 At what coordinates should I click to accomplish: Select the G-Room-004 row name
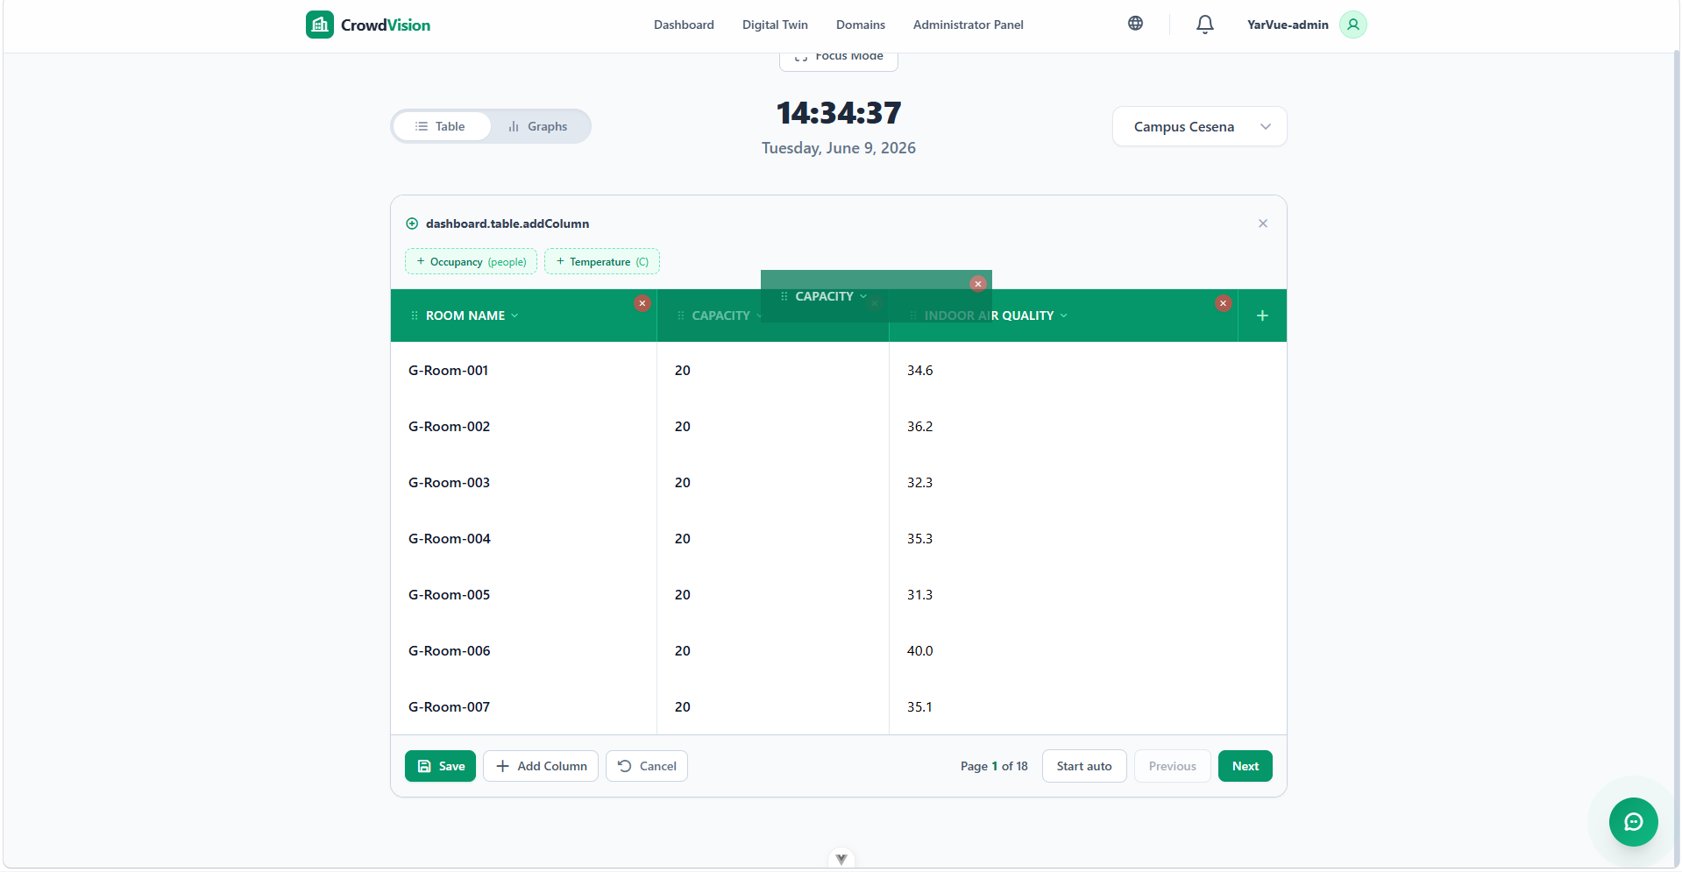coord(449,538)
